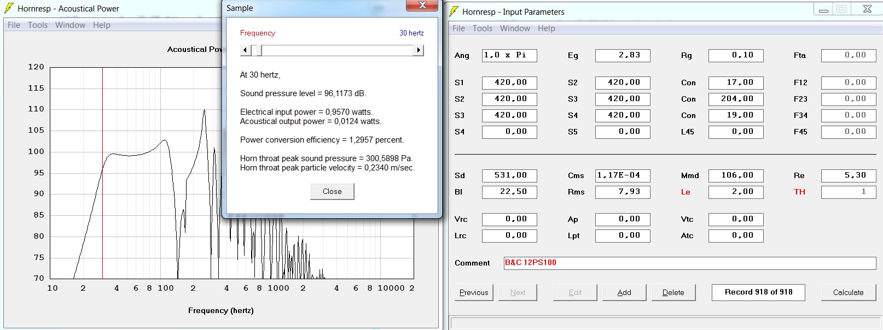Click the L45 field

[736, 132]
